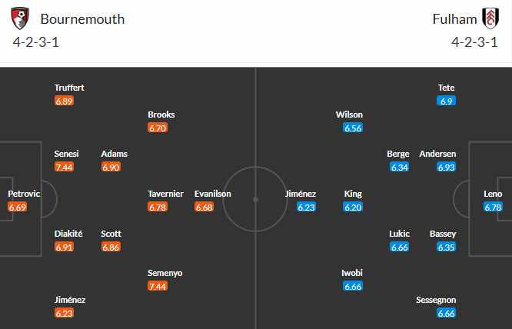Select Fulham goalkeeper Leno
The height and width of the screenshot is (329, 512).
click(x=493, y=194)
